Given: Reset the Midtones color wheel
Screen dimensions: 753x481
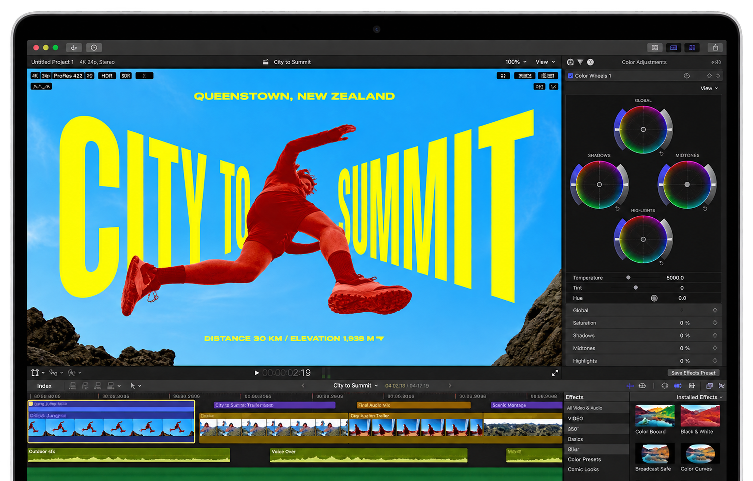Looking at the screenshot, I should [705, 208].
